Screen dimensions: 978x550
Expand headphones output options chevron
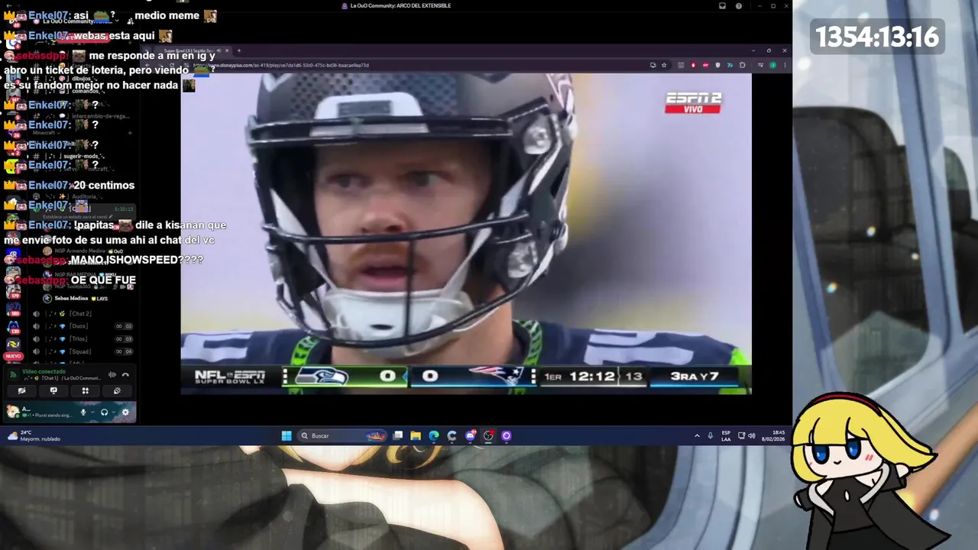(114, 412)
